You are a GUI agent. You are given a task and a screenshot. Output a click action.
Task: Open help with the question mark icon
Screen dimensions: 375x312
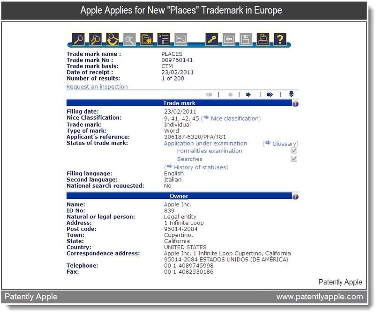pos(280,39)
